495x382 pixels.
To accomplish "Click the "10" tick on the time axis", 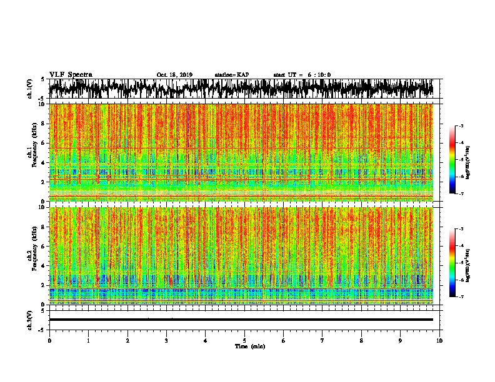I will coord(439,341).
